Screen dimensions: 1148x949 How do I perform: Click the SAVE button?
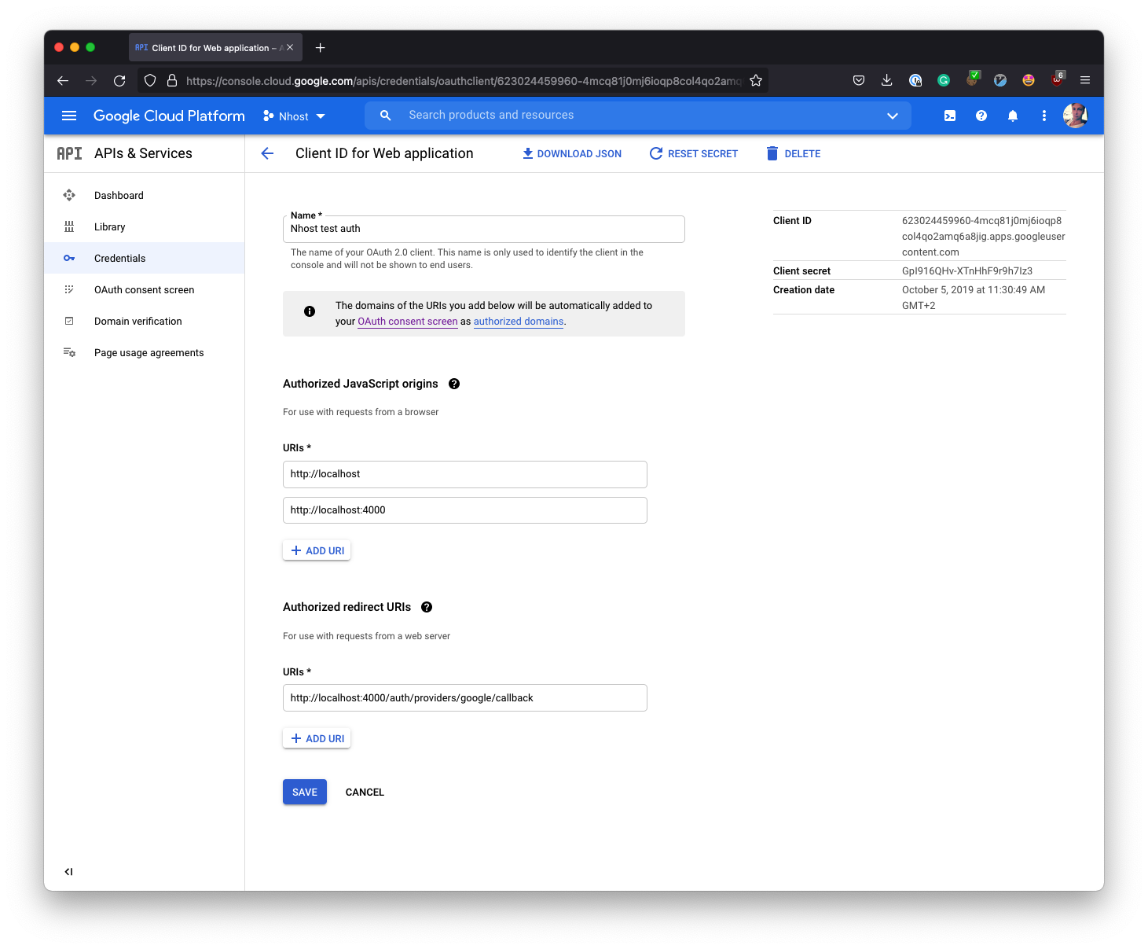coord(305,792)
